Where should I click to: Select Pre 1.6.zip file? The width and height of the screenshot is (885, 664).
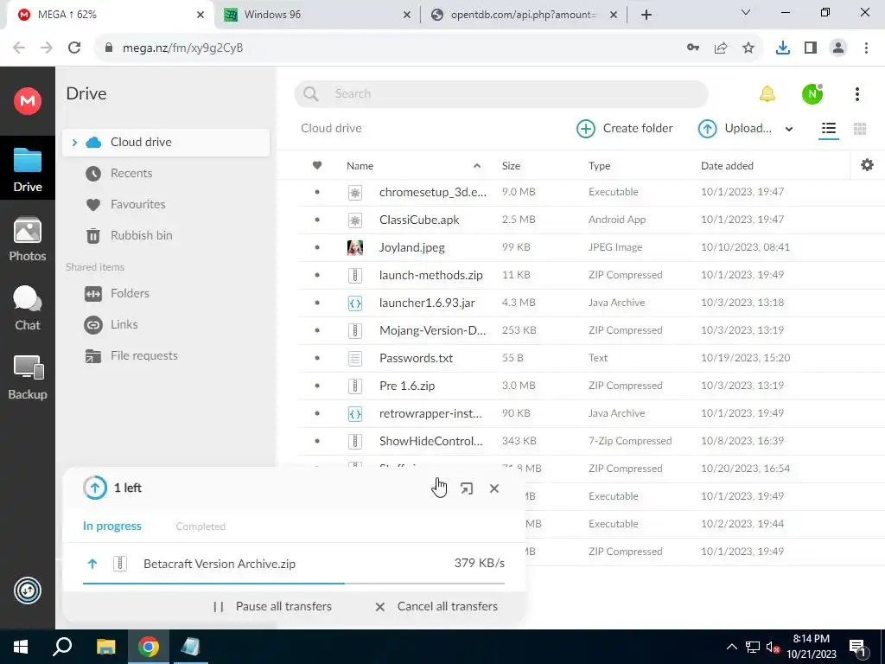point(591,386)
